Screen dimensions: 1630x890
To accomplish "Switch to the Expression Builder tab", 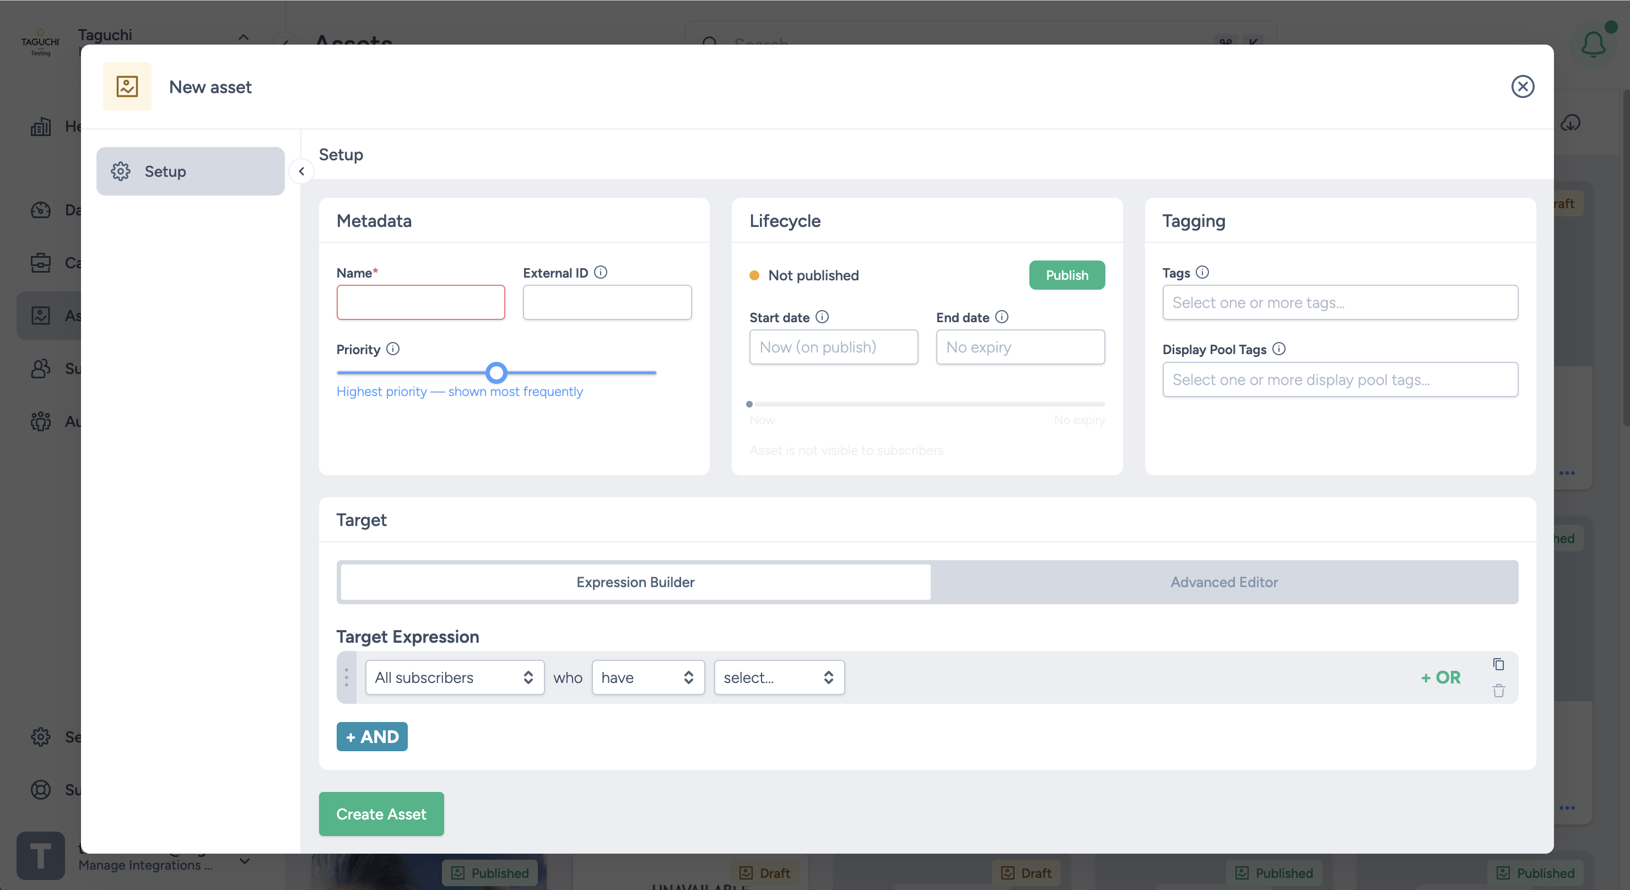I will (x=635, y=582).
